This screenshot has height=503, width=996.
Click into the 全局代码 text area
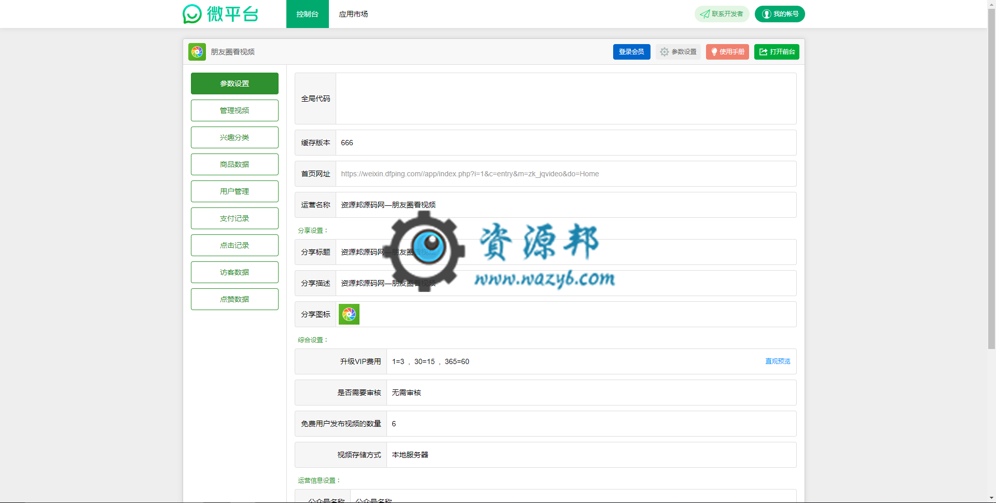566,99
